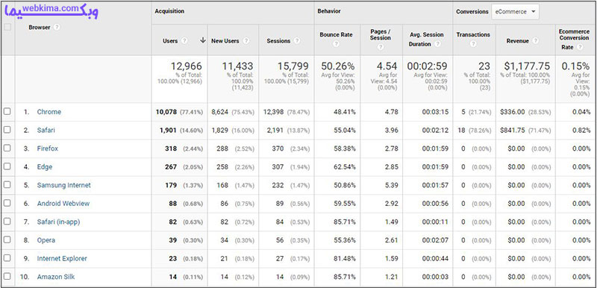Tick the checkbox for the Firefox row
Screen dimensions: 597x288
[7, 148]
